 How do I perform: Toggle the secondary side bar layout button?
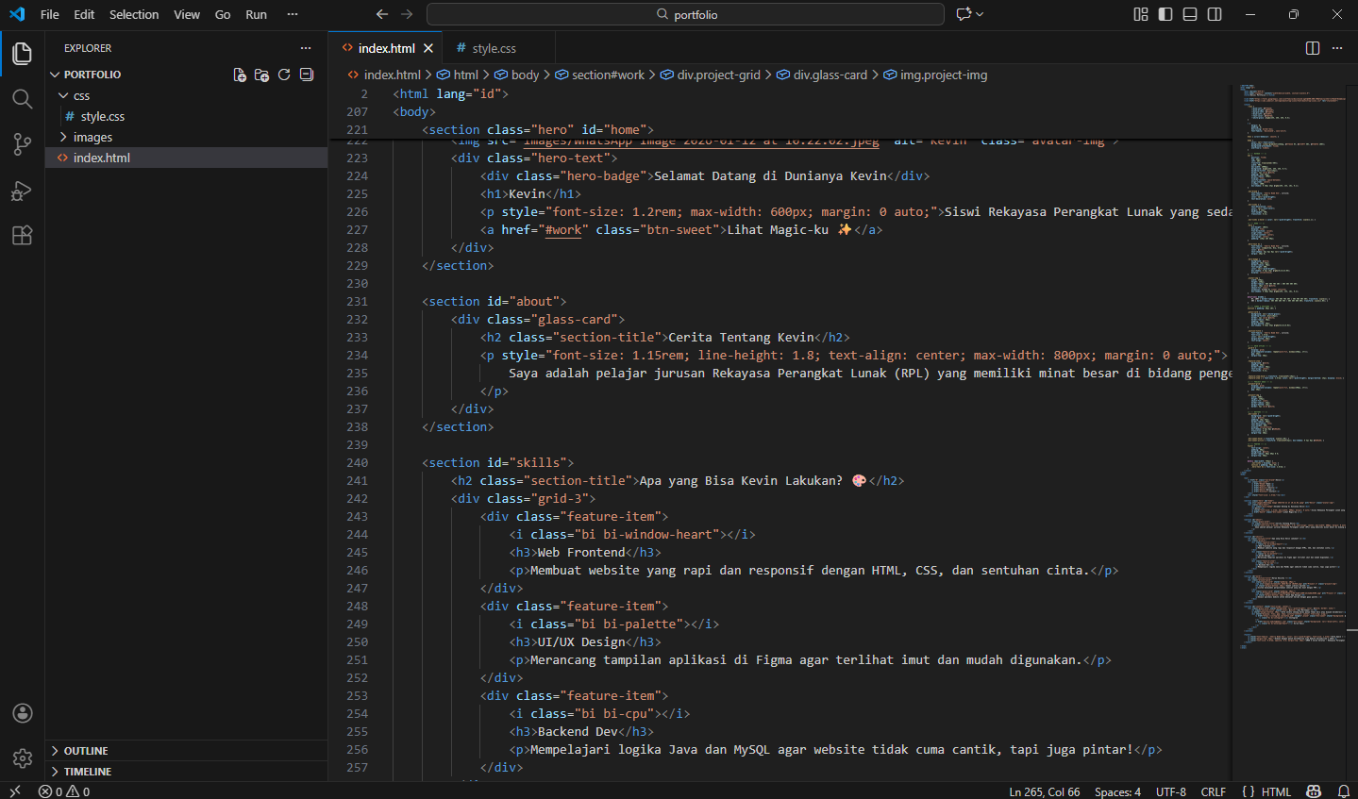[1215, 14]
